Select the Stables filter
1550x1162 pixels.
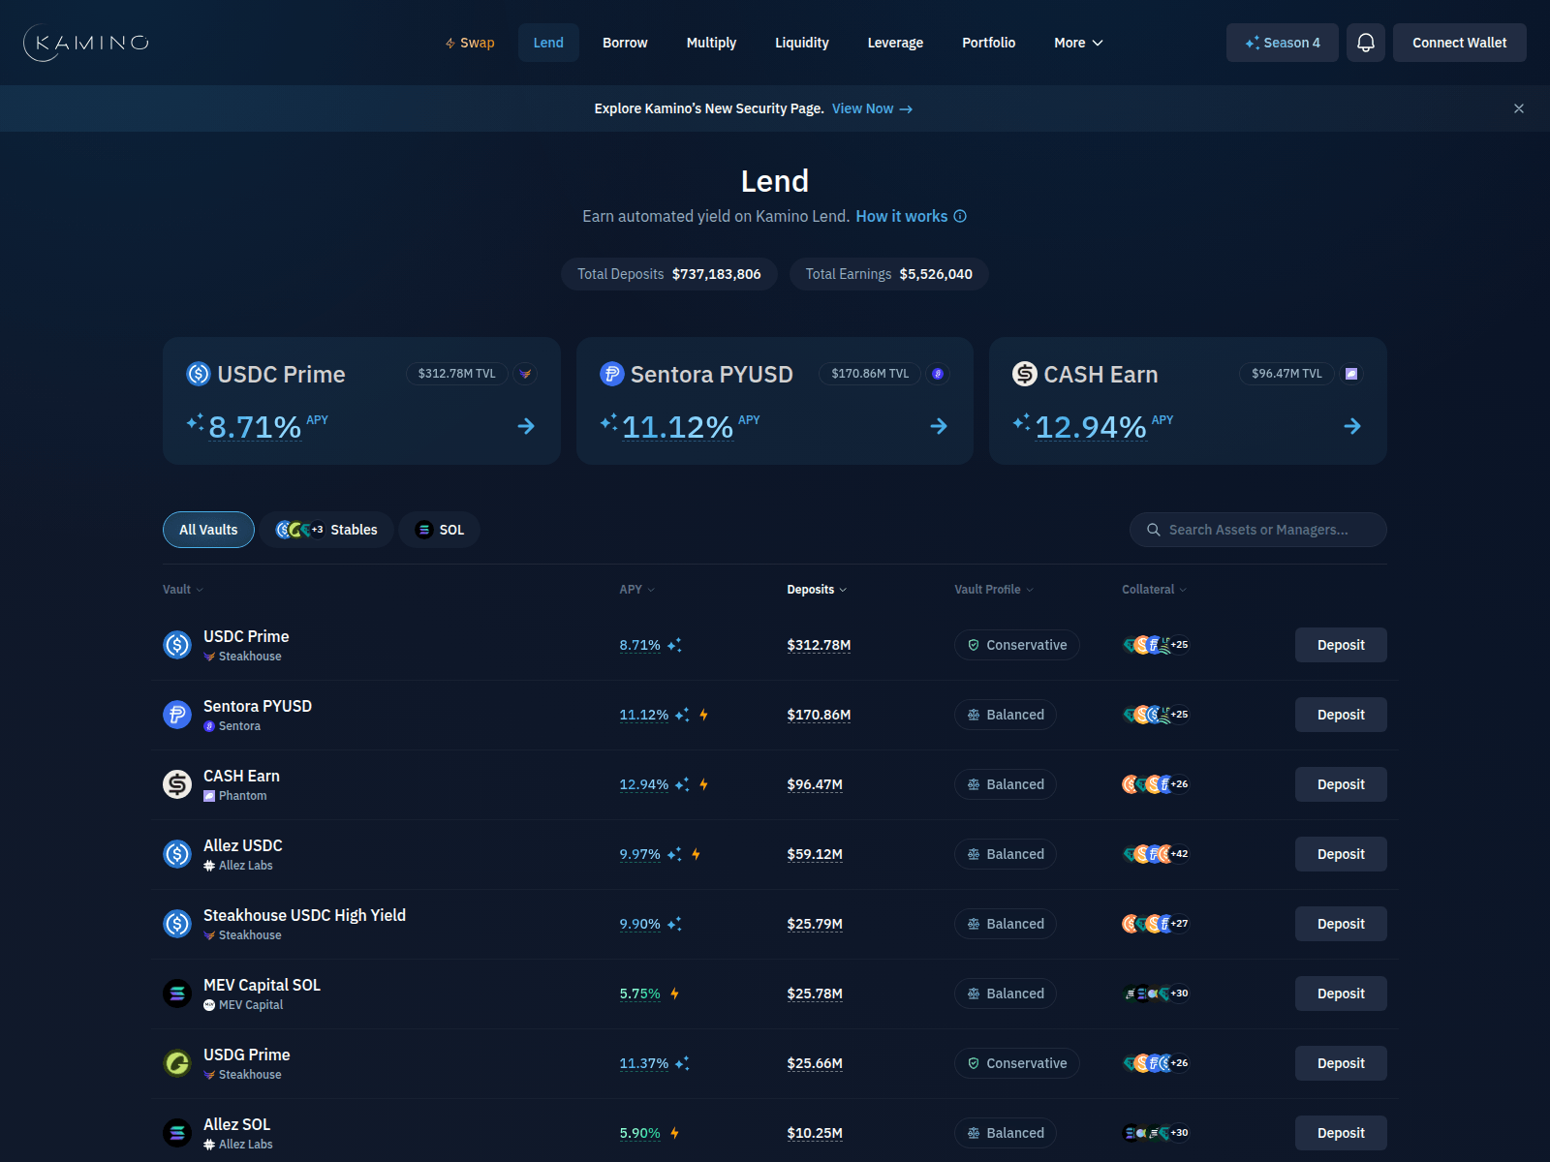pyautogui.click(x=326, y=530)
